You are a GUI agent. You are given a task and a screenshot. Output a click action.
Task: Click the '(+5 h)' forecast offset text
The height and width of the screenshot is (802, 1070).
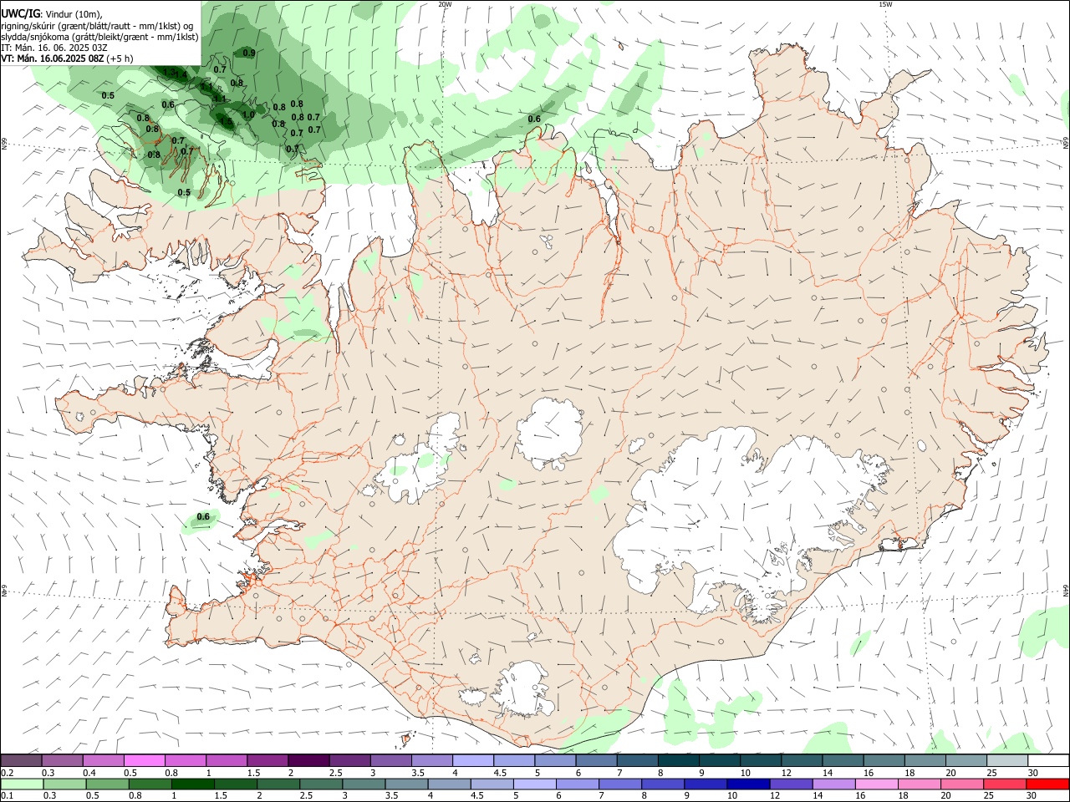(120, 58)
